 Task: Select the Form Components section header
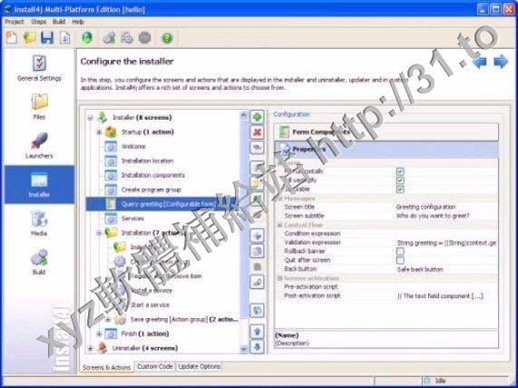coord(386,132)
